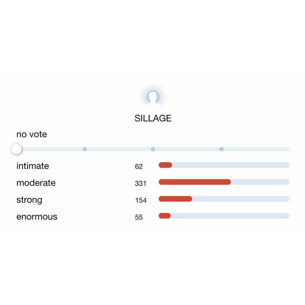This screenshot has height=305, width=305.
Task: Click the SILLAGE heading text
Action: [x=153, y=118]
